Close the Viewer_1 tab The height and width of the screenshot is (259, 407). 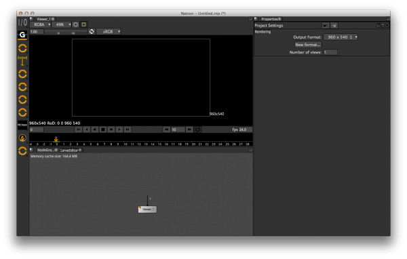click(53, 19)
